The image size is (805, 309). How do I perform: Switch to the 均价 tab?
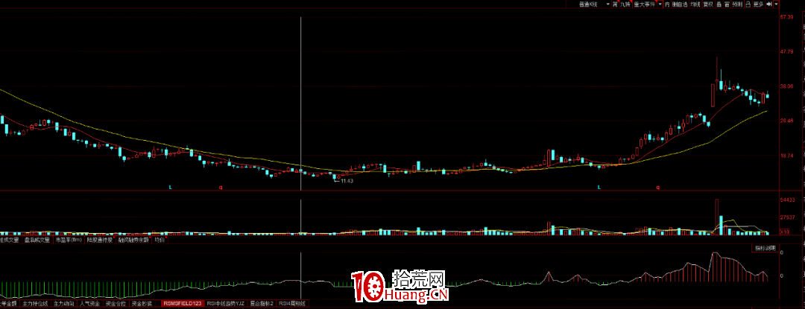click(x=159, y=239)
